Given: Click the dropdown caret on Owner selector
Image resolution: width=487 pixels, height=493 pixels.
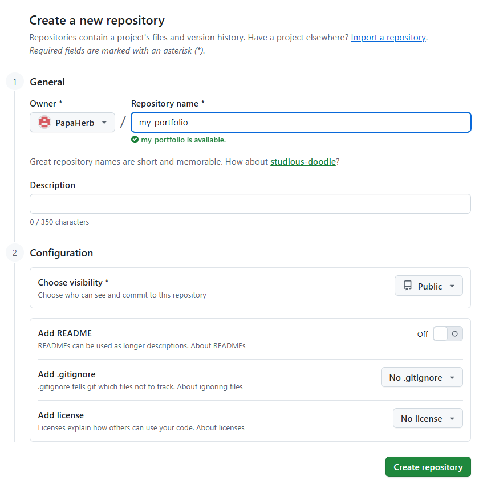Looking at the screenshot, I should (104, 121).
